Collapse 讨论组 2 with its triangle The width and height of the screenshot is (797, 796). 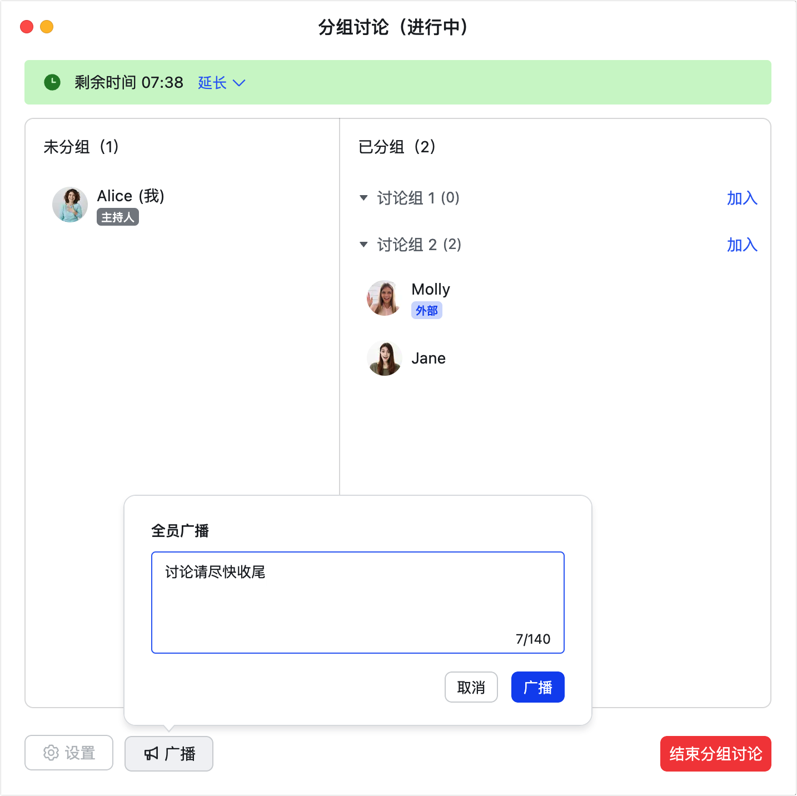click(363, 245)
